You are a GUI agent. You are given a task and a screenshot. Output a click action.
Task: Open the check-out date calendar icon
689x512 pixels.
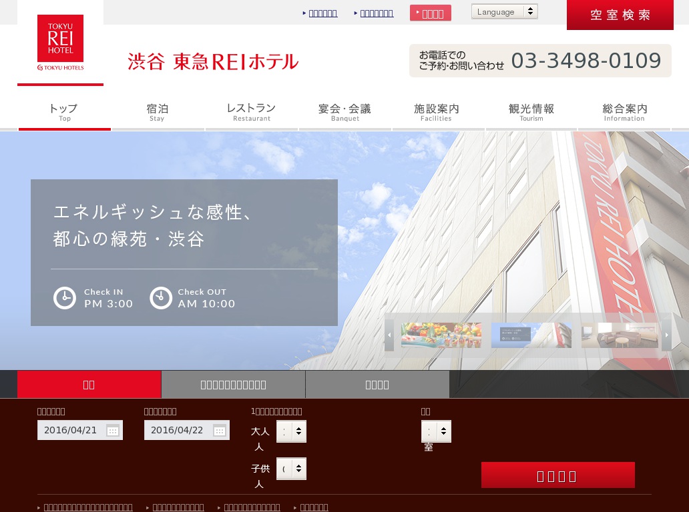point(219,431)
